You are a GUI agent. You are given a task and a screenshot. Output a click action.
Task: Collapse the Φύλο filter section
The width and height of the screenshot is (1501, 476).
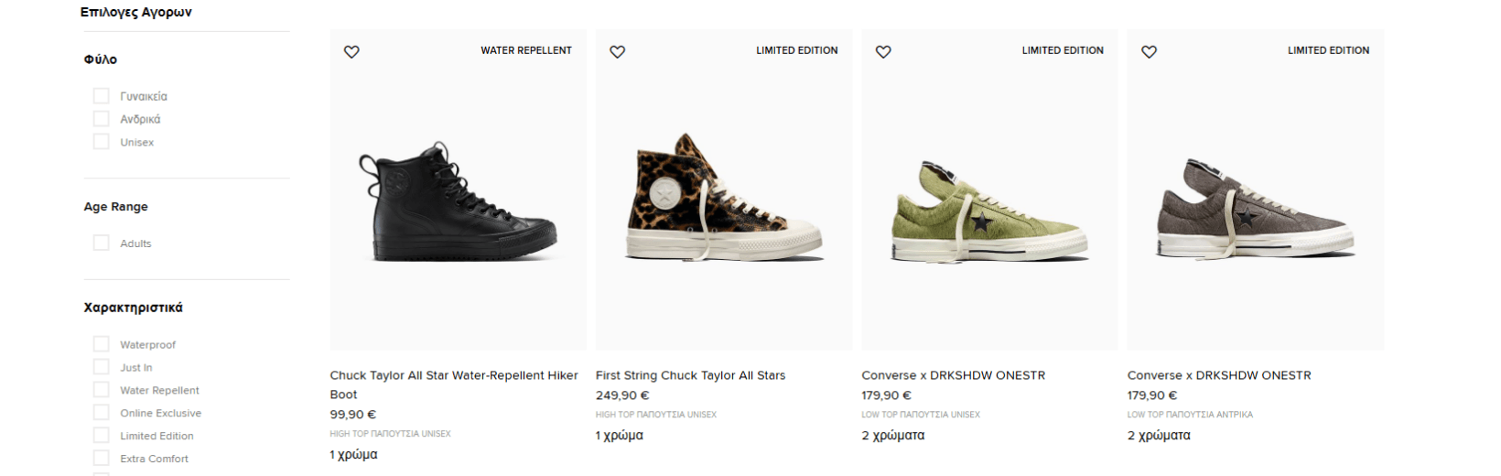click(x=101, y=59)
